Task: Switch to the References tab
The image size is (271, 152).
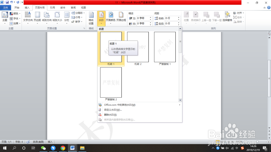Action: (52, 8)
